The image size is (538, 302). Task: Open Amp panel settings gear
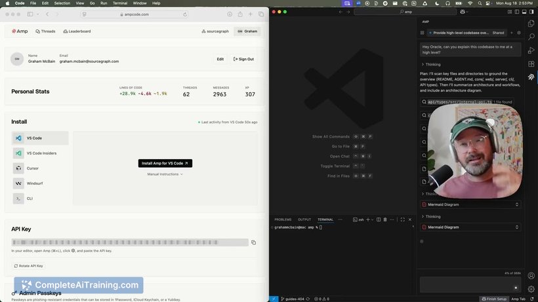tap(519, 32)
